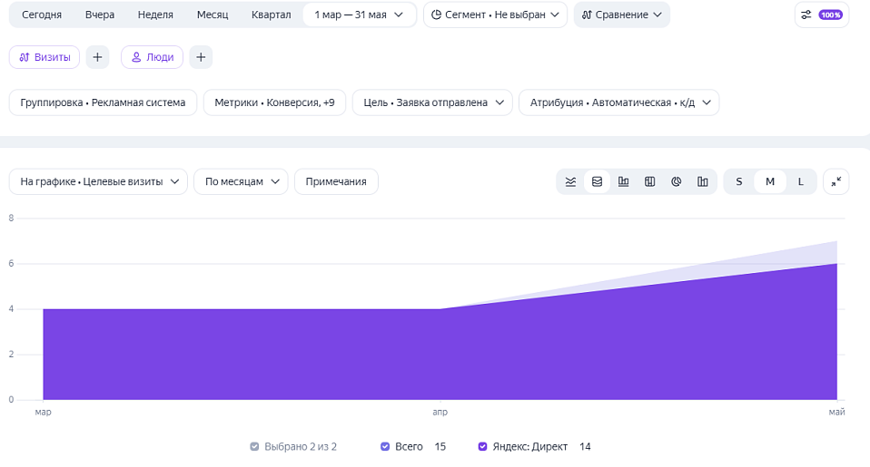This screenshot has height=467, width=870.
Task: Click the 100% sampling badge
Action: (831, 15)
